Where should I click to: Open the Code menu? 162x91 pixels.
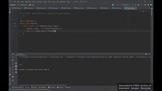pyautogui.click(x=34, y=2)
